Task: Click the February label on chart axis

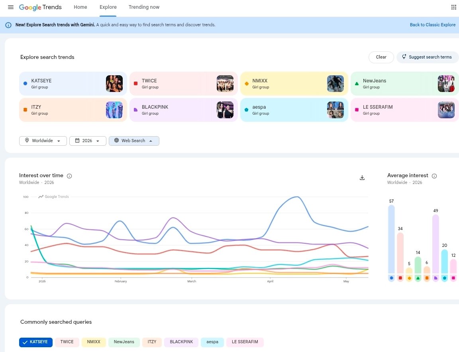Action: (121, 282)
